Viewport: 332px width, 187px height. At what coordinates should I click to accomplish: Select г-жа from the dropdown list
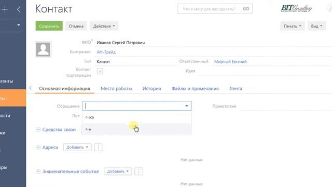[137, 117]
